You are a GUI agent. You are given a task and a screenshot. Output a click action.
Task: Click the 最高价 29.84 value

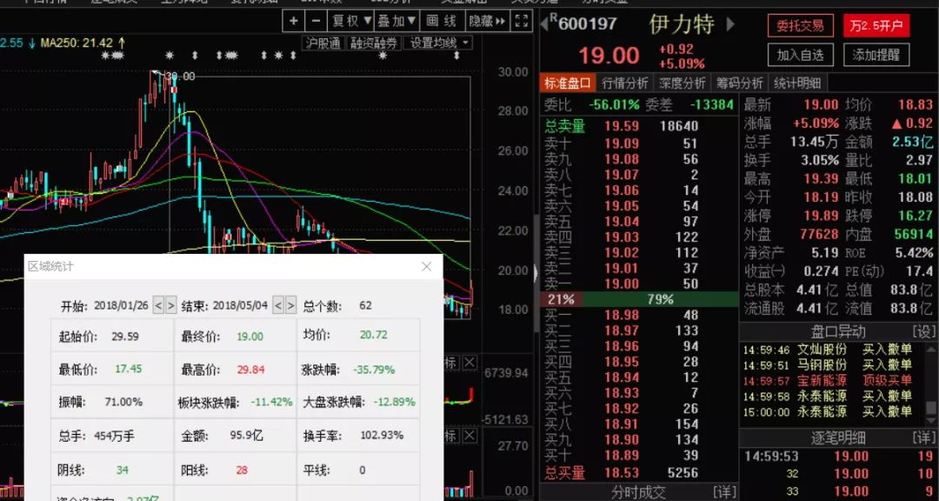(x=250, y=369)
